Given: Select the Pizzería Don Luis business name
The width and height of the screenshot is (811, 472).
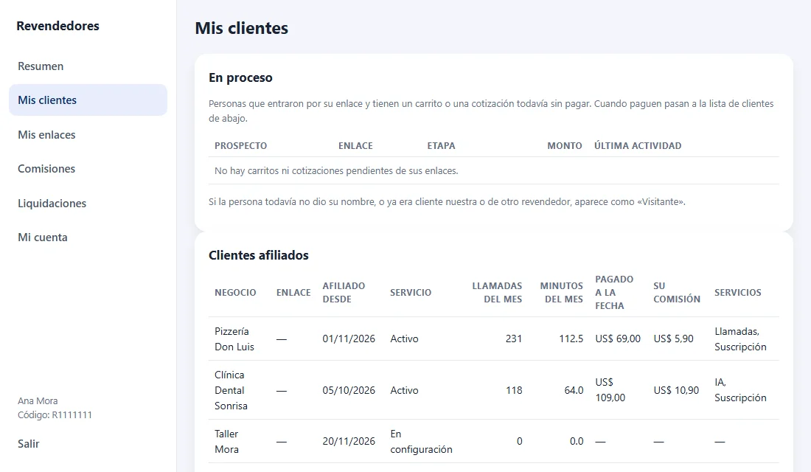Looking at the screenshot, I should (234, 339).
